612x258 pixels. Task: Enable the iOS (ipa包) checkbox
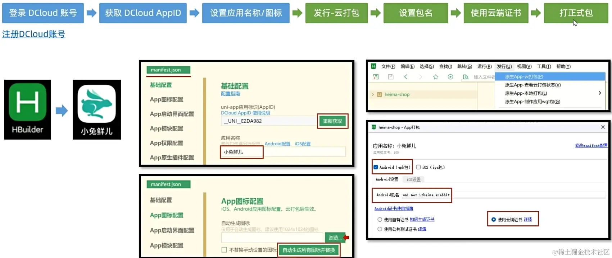coord(418,167)
